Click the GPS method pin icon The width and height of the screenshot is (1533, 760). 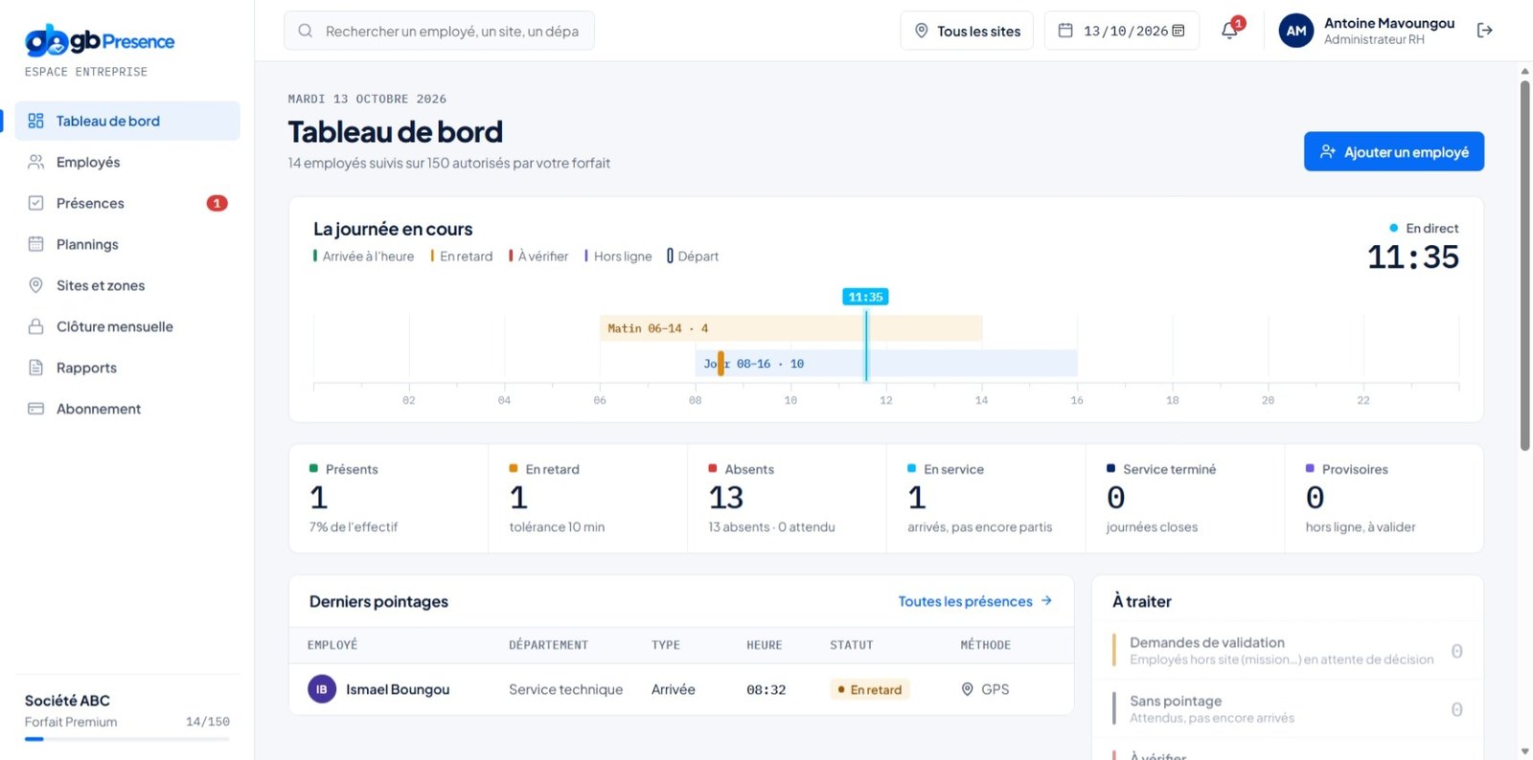point(968,689)
